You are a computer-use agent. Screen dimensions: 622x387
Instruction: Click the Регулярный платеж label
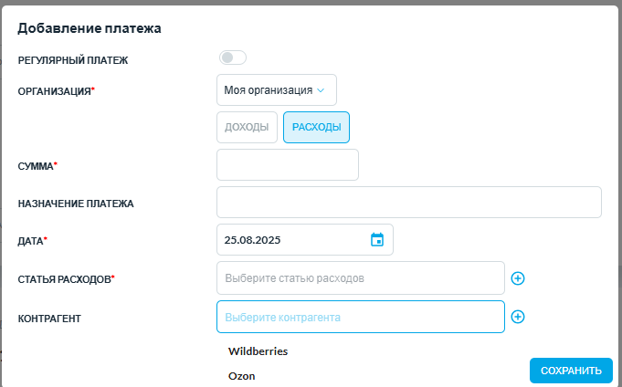coord(73,60)
